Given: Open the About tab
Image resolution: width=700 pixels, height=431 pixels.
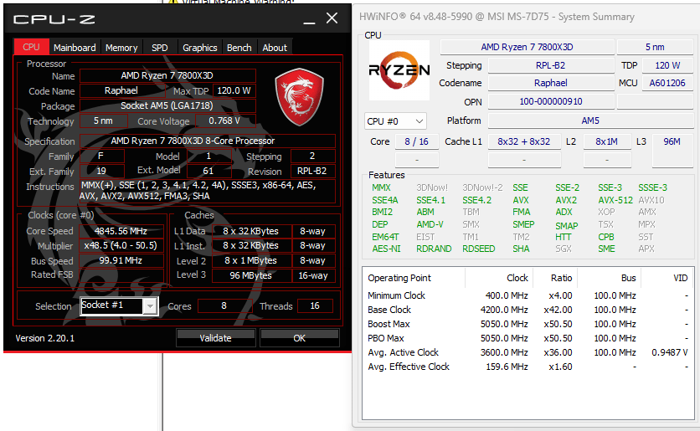Looking at the screenshot, I should 275,48.
